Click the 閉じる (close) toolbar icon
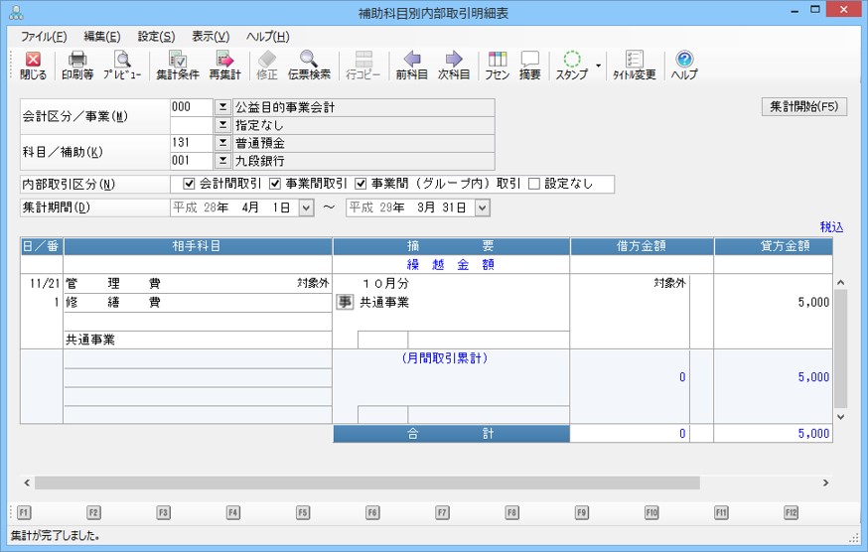The width and height of the screenshot is (868, 552). tap(33, 66)
